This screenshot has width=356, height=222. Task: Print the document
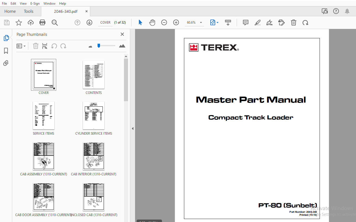42,23
